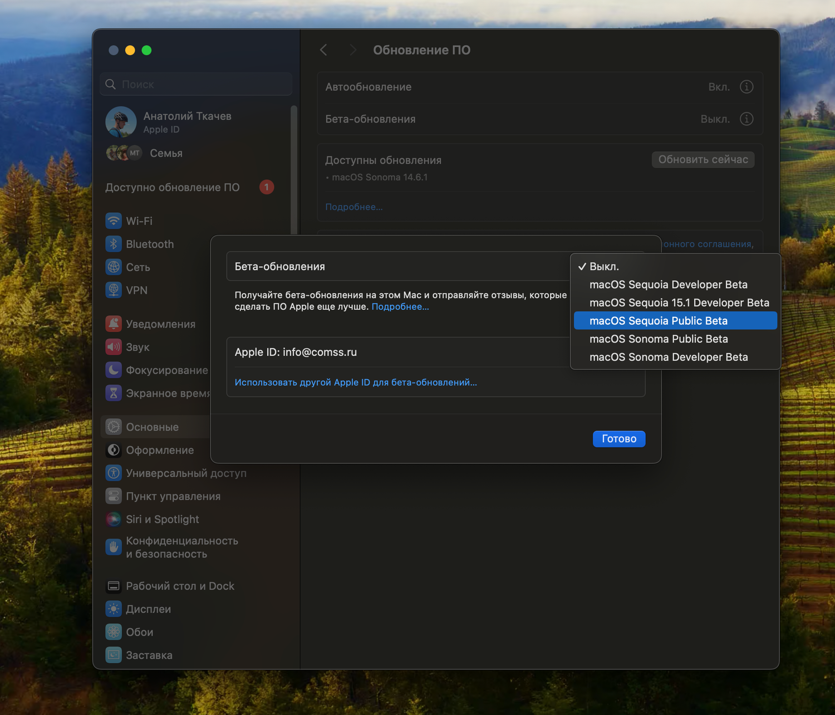Choose macOS Sequoia Developer Beta
Screen dimensions: 835x715
click(676, 285)
